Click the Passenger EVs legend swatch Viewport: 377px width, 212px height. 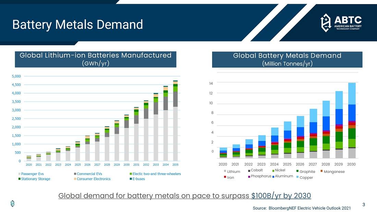coord(20,174)
